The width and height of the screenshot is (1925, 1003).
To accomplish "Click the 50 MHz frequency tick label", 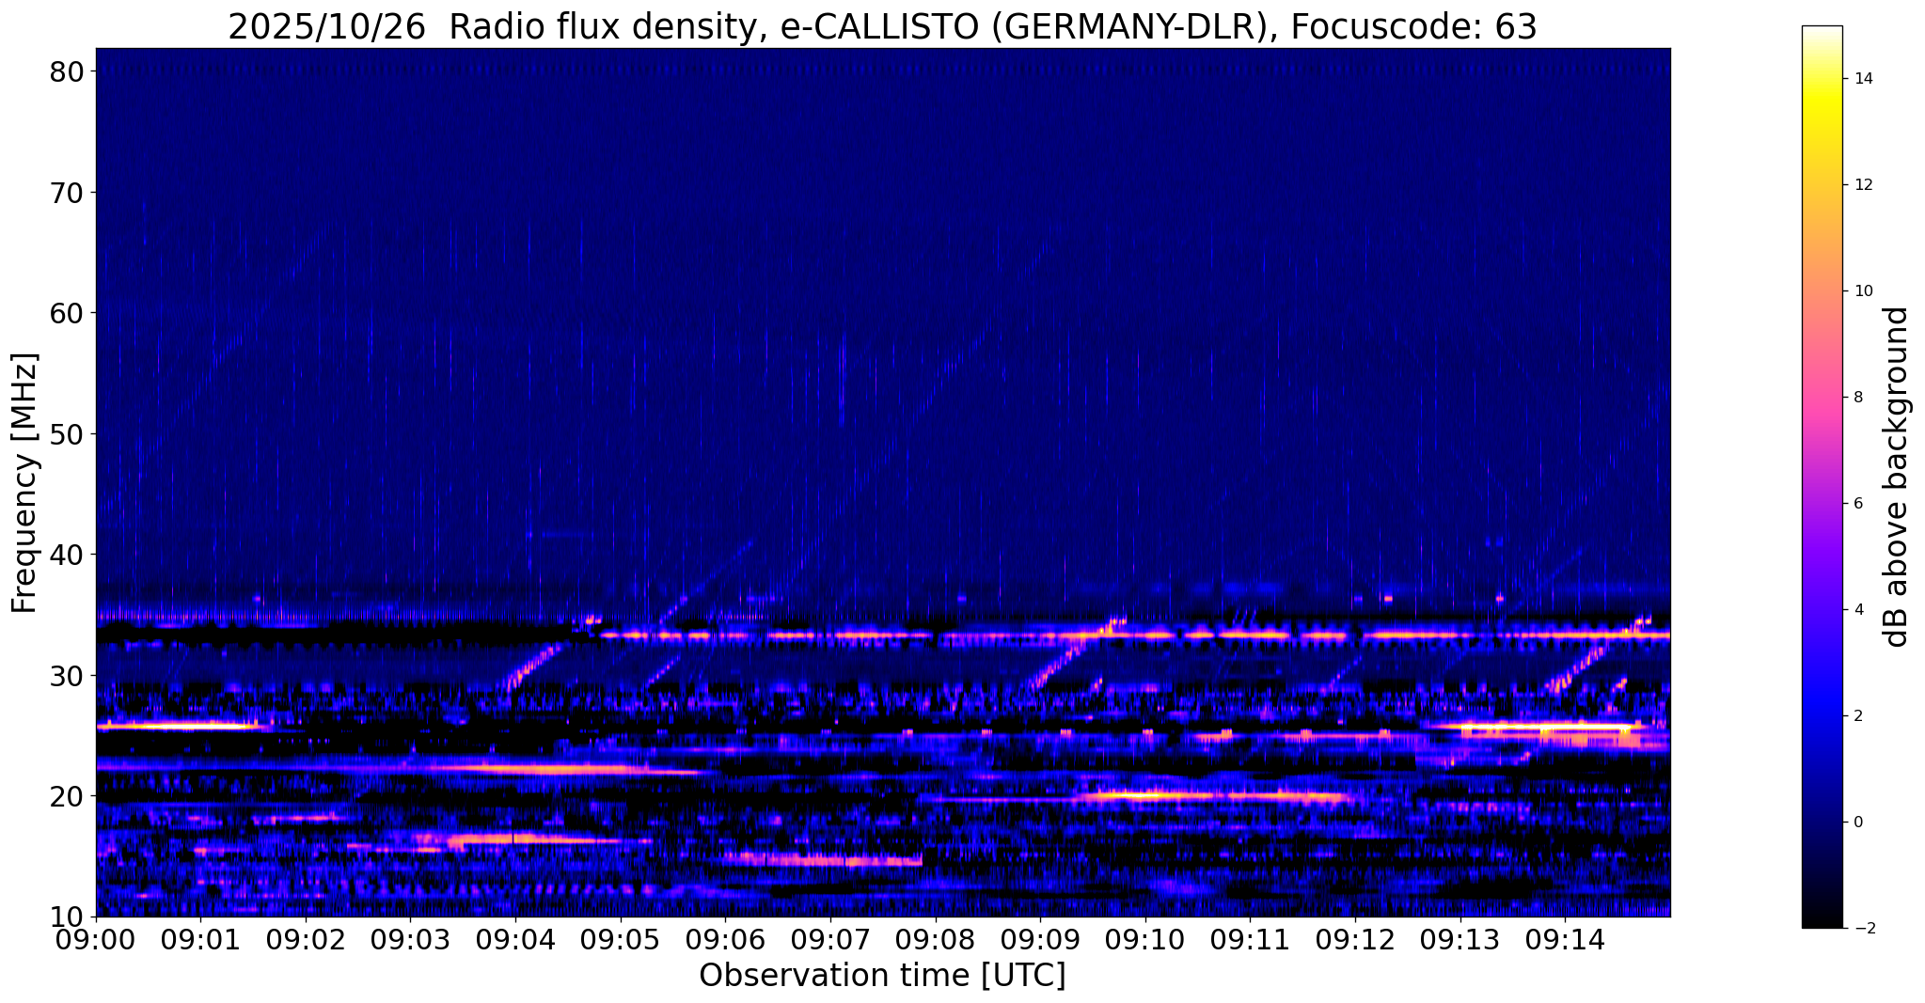I will tap(67, 434).
